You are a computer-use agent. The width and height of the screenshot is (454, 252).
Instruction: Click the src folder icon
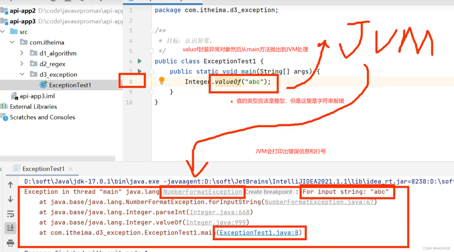click(x=14, y=31)
